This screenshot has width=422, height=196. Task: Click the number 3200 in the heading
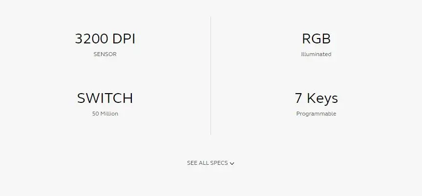pyautogui.click(x=91, y=39)
